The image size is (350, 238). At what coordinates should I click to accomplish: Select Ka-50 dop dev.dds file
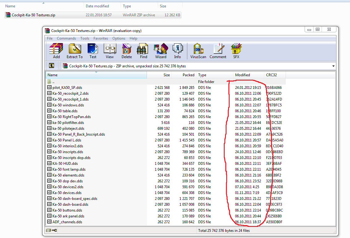tap(68, 181)
